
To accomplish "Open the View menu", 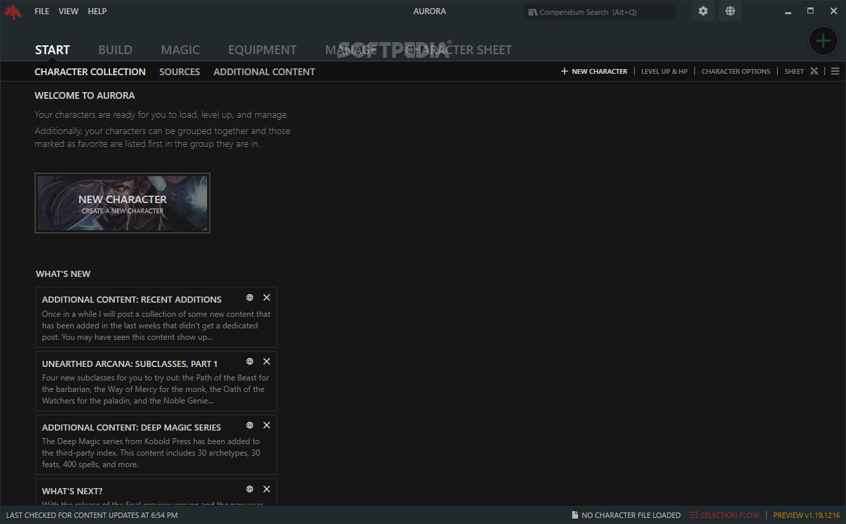I will click(x=68, y=12).
